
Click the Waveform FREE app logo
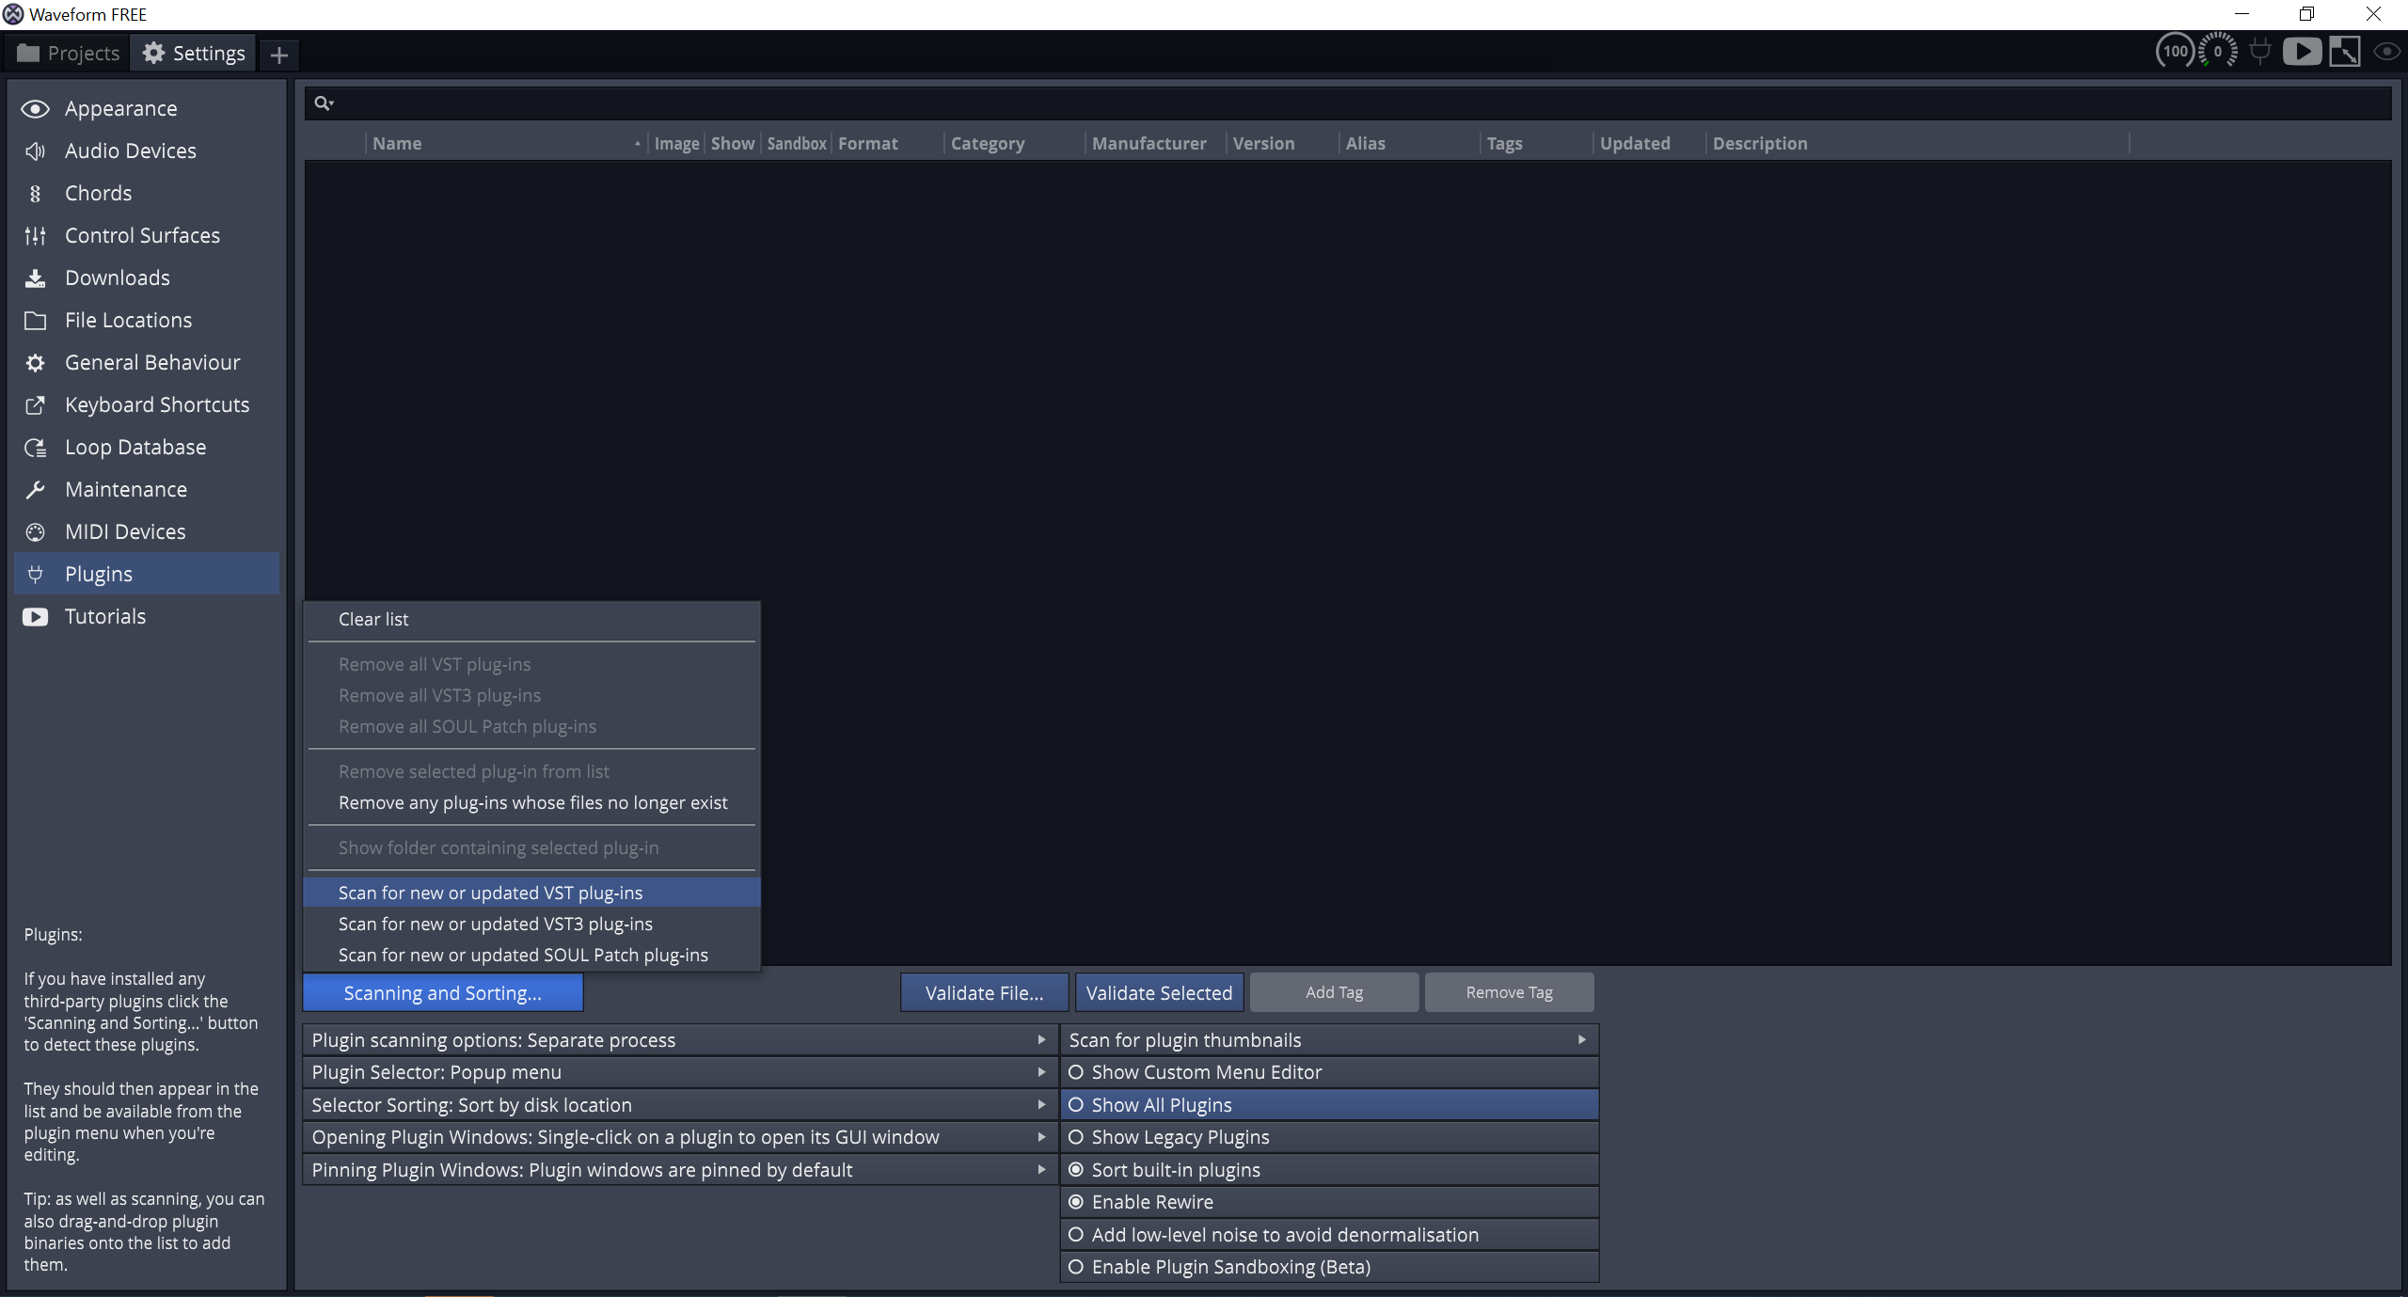coord(13,14)
